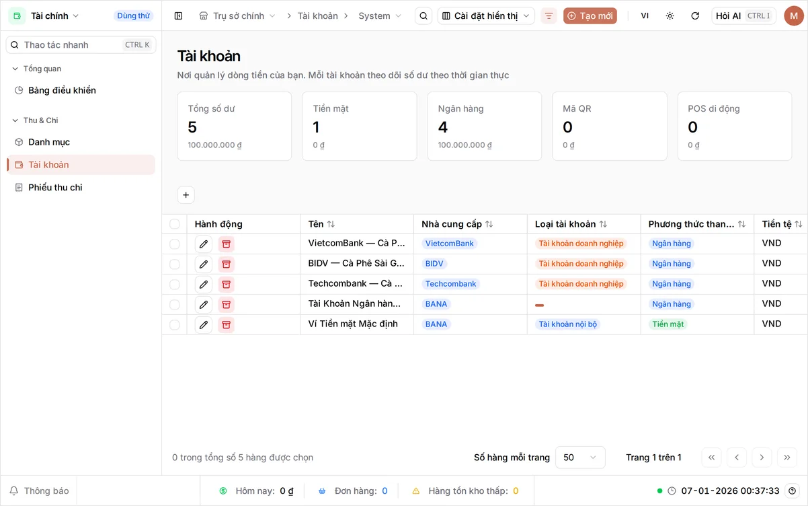808x506 pixels.
Task: Open the help question mark icon
Action: [793, 491]
